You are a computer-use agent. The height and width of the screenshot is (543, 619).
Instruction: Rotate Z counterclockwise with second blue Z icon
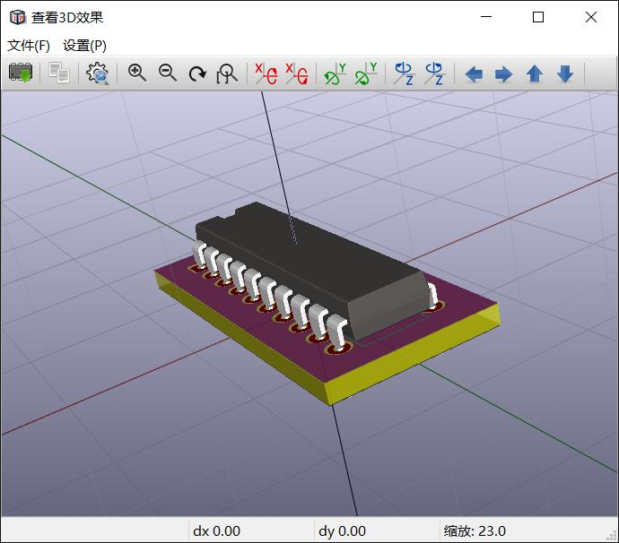coord(434,73)
